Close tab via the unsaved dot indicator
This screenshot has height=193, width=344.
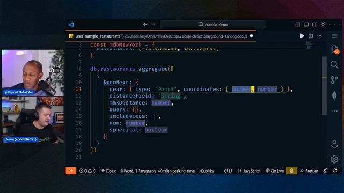(252, 36)
